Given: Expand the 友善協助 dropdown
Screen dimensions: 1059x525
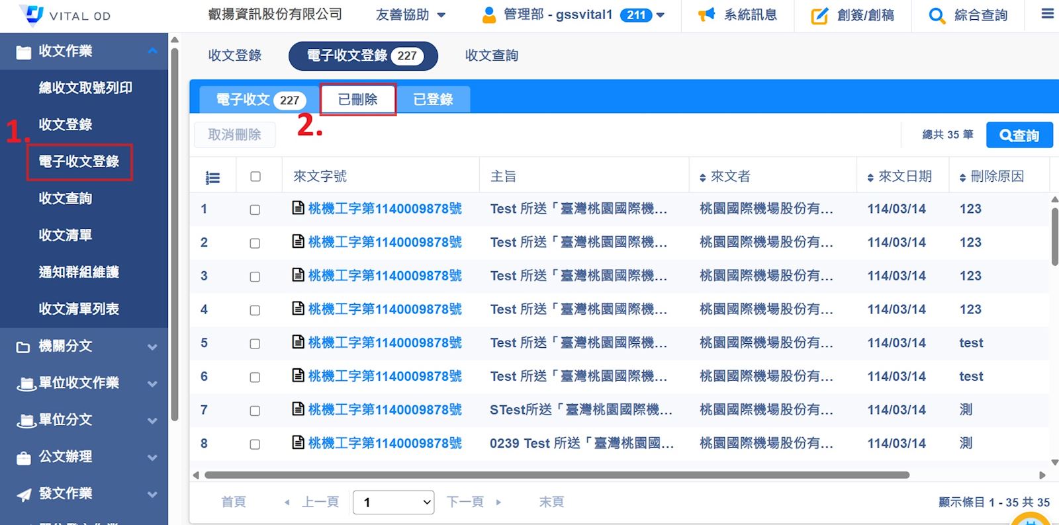Looking at the screenshot, I should 410,15.
